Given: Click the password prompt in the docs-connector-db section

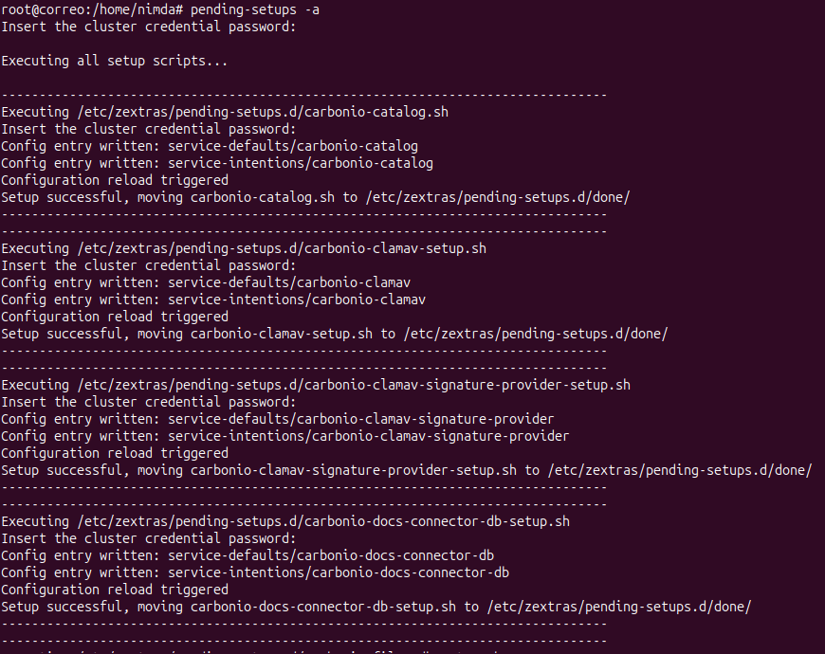Looking at the screenshot, I should pos(148,538).
